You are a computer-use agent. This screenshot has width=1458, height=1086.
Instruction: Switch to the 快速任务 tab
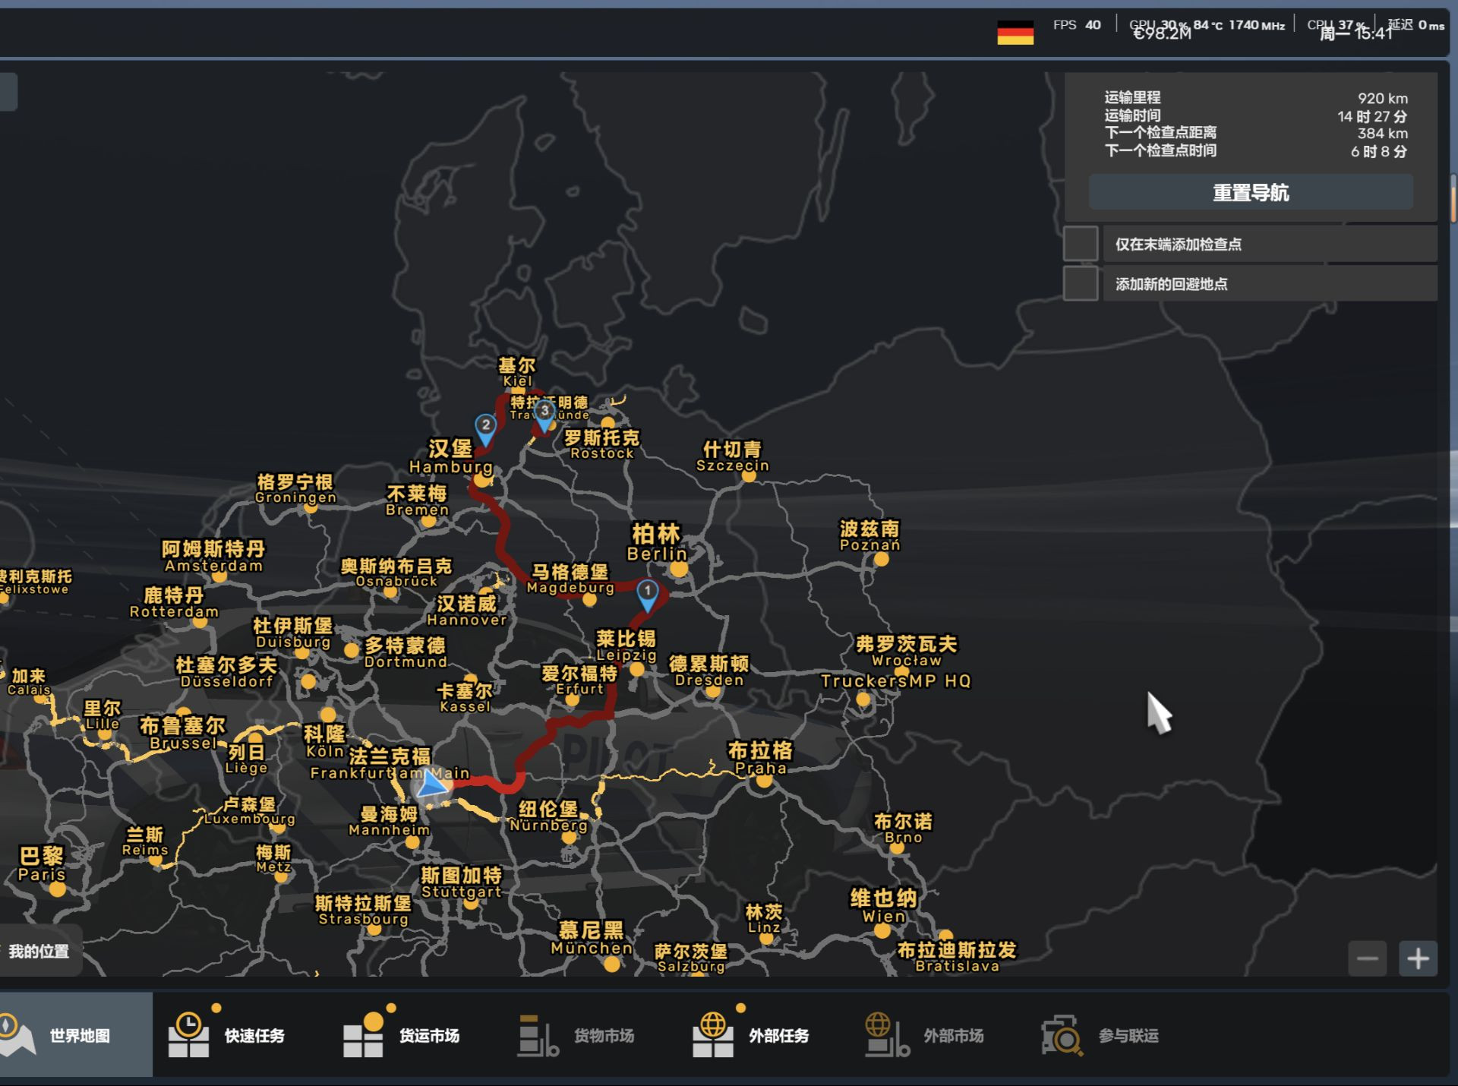[x=254, y=1036]
